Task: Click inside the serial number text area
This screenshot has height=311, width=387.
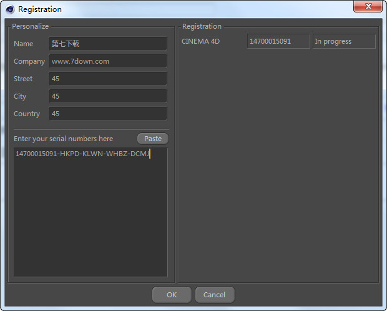Action: [x=91, y=212]
